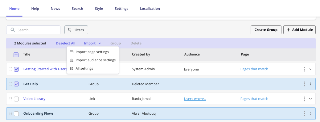This screenshot has height=122, width=320.
Task: Click the Filters sliders icon
Action: pyautogui.click(x=70, y=30)
